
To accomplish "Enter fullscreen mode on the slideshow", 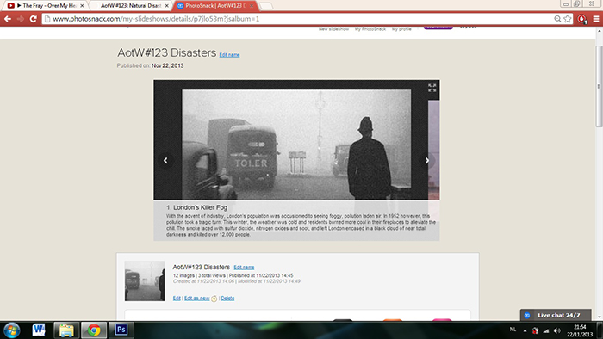I will 432,88.
